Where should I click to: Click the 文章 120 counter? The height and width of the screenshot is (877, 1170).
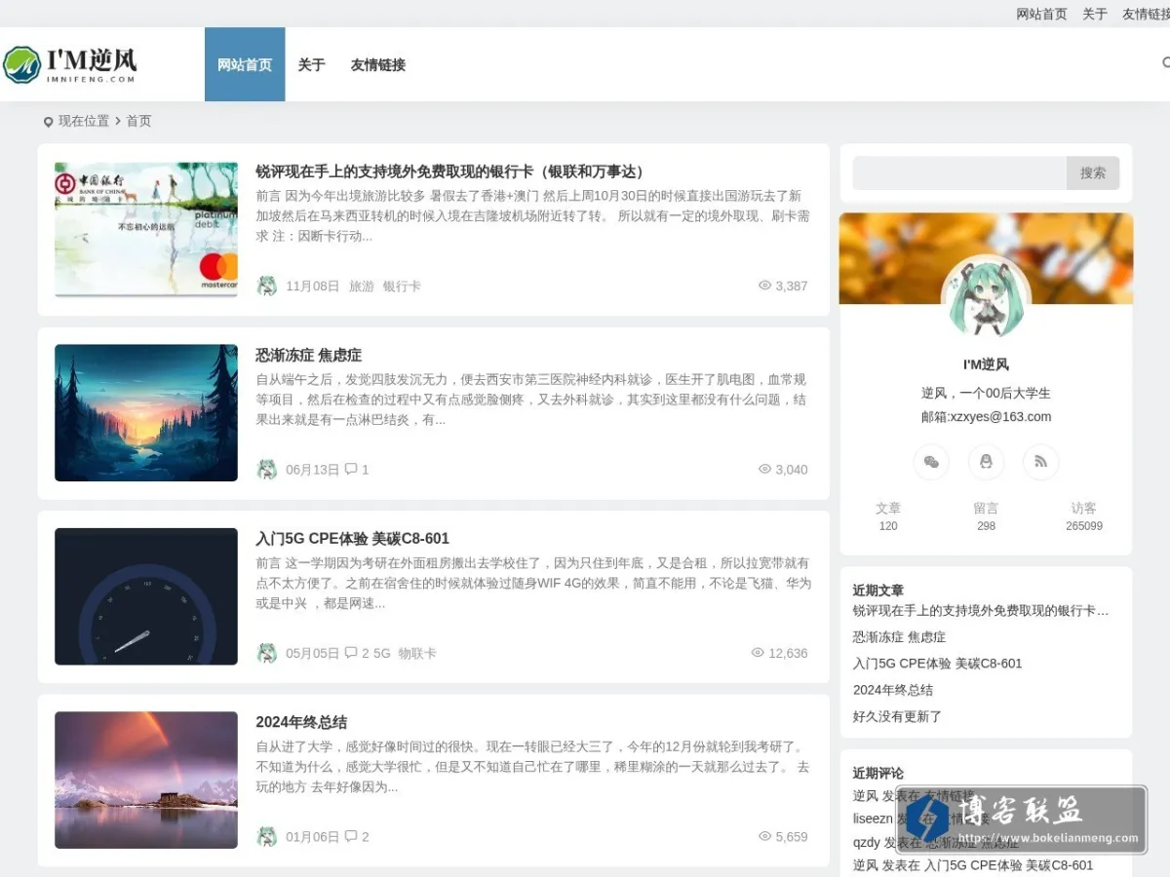(888, 516)
